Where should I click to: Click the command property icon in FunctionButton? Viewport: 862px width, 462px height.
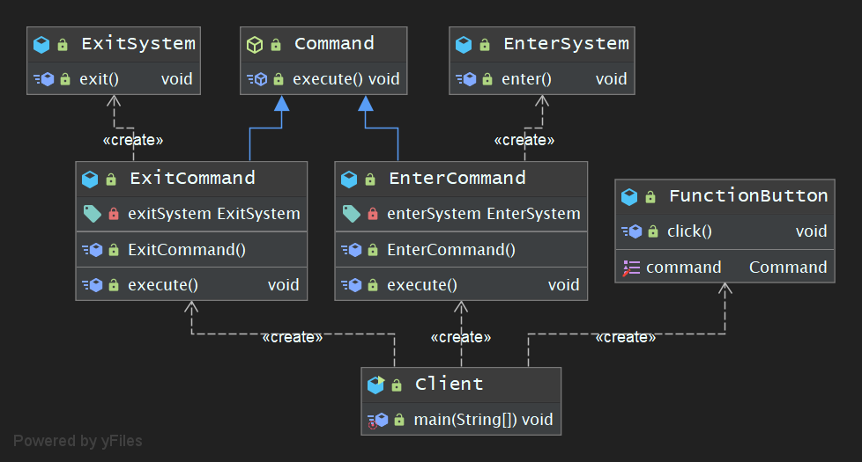coord(630,268)
